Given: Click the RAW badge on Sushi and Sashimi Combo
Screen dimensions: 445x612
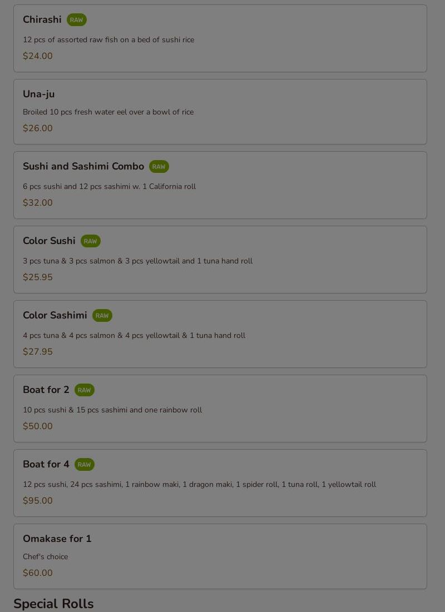Looking at the screenshot, I should point(159,167).
